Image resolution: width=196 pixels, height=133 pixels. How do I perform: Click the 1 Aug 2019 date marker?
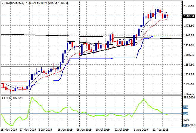pos(141,130)
